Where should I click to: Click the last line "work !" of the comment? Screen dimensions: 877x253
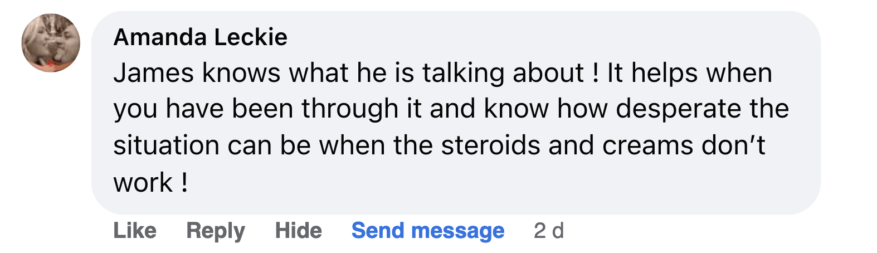150,182
